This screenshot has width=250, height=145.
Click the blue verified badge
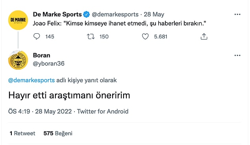pyautogui.click(x=86, y=14)
